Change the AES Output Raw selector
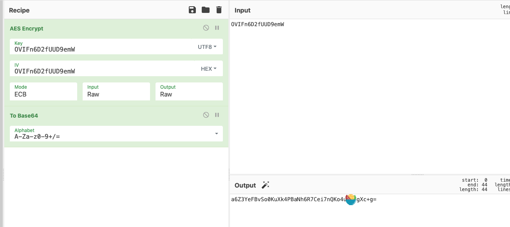This screenshot has width=510, height=227. tap(189, 91)
